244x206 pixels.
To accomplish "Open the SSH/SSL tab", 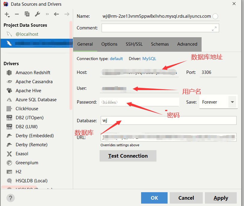I will click(134, 44).
